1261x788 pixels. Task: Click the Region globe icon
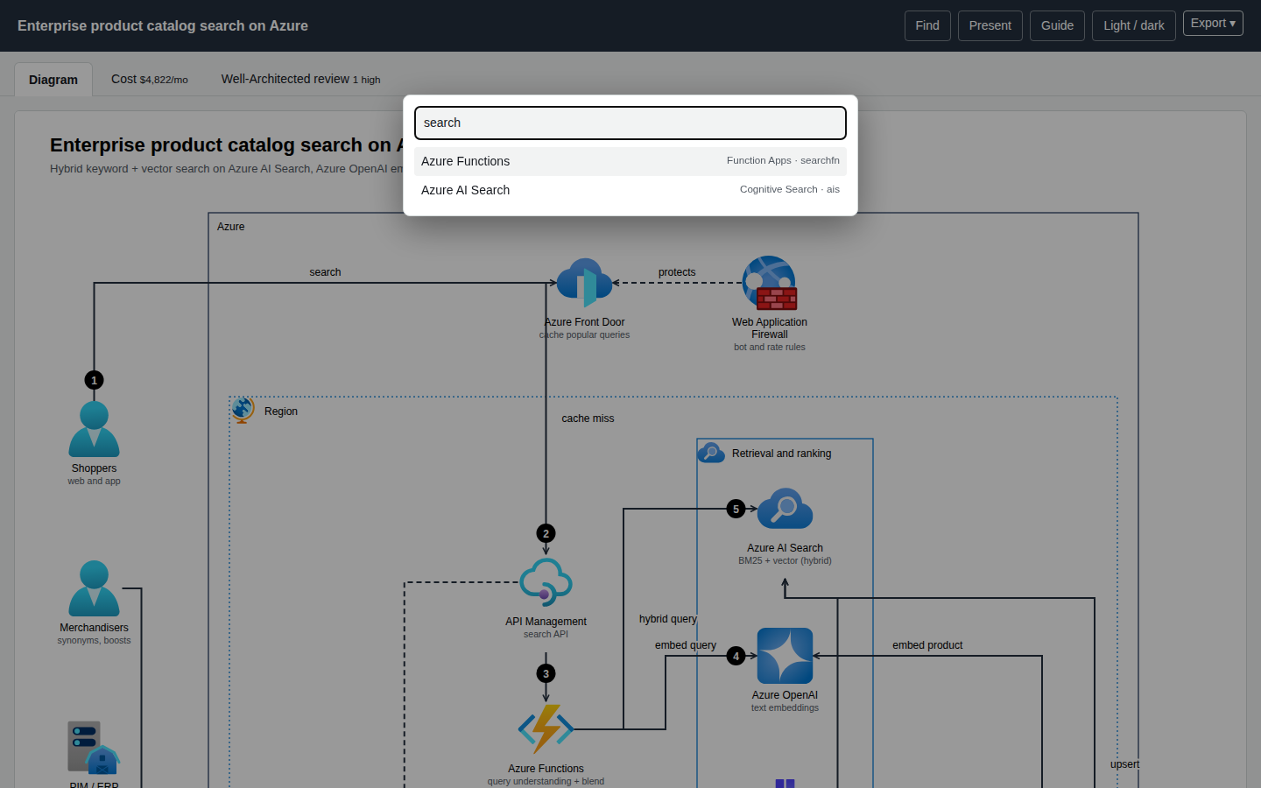tap(243, 410)
